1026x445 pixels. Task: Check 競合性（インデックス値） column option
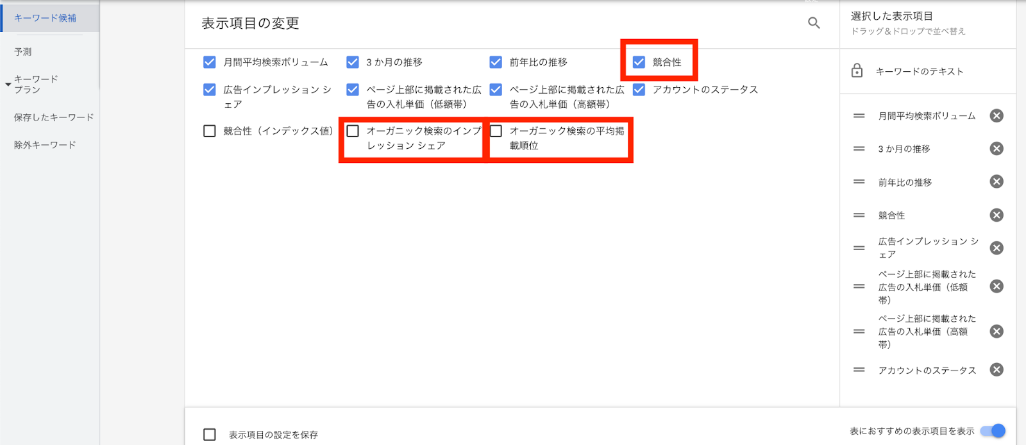coord(210,131)
